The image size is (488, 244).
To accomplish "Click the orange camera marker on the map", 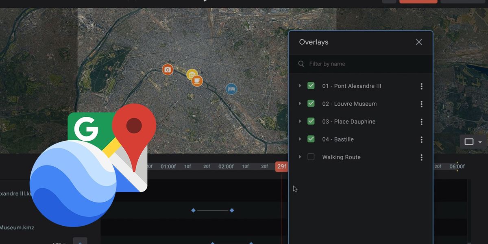I will [168, 70].
